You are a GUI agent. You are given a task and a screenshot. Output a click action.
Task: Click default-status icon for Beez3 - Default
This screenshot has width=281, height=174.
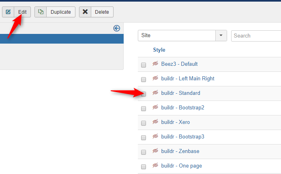pos(155,63)
